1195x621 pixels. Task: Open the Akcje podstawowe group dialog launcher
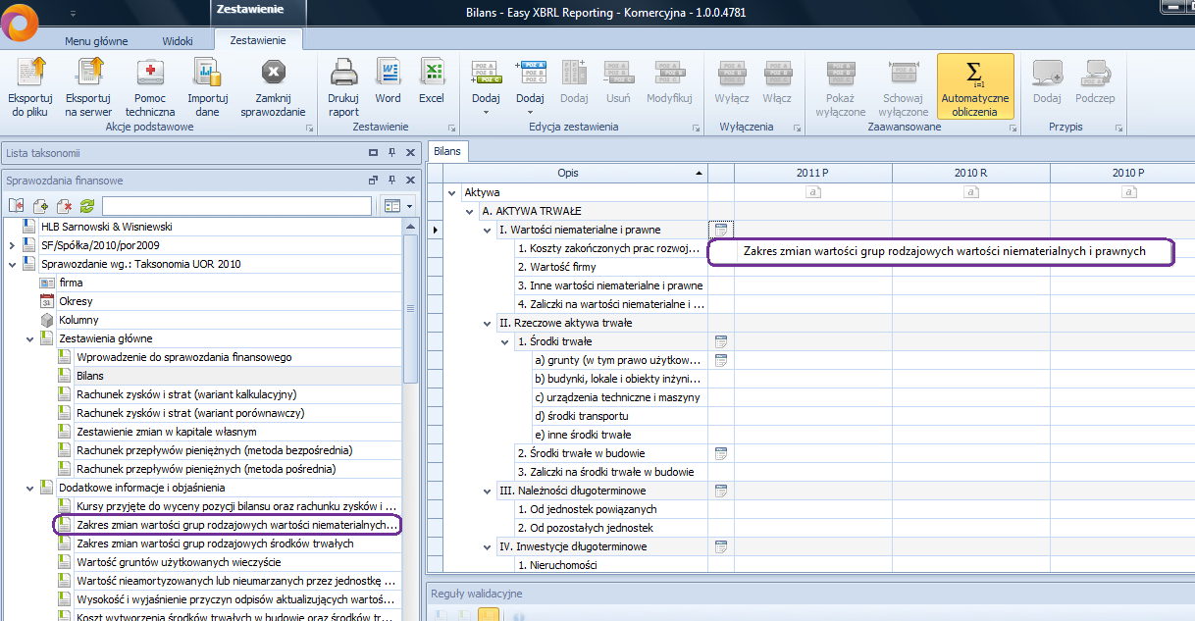(x=310, y=129)
